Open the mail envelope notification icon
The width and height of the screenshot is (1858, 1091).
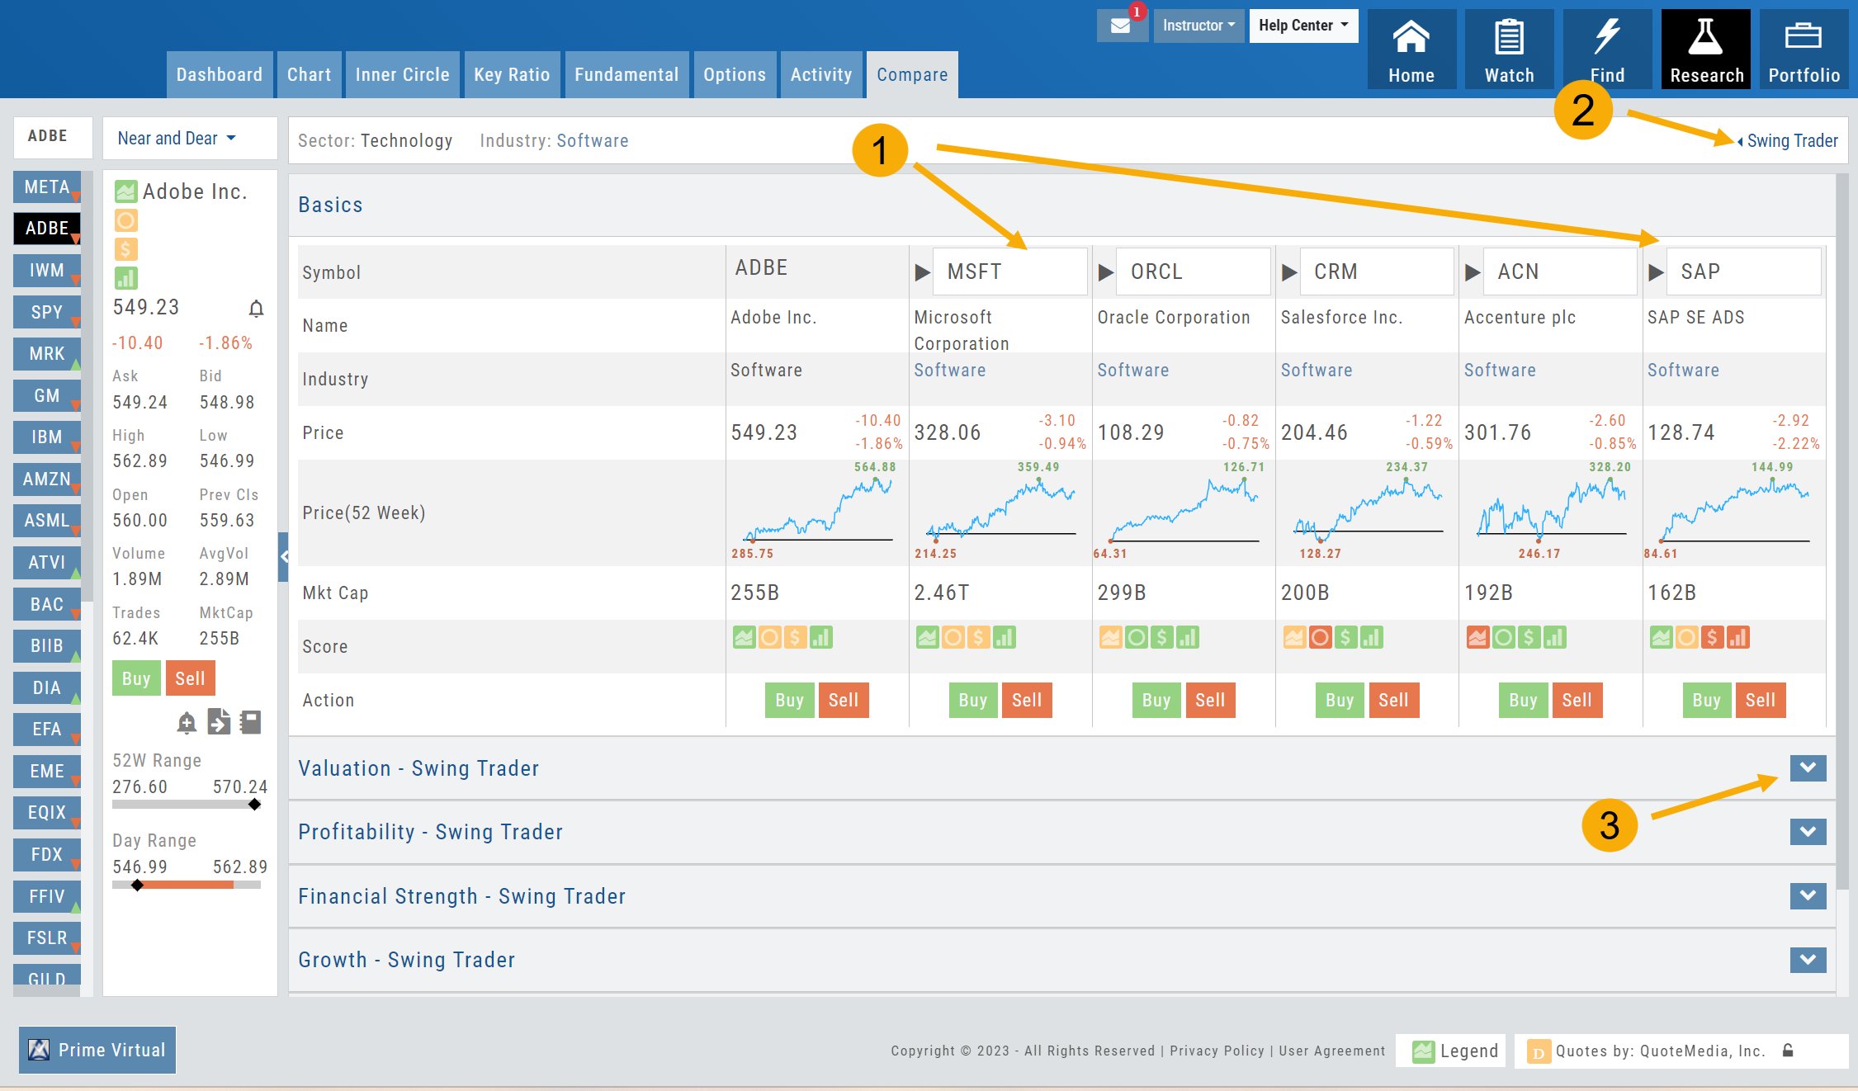1121,26
